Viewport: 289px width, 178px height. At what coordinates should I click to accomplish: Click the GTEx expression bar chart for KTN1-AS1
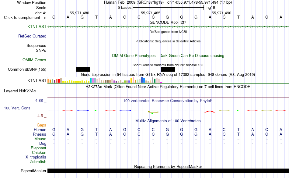pos(105,80)
